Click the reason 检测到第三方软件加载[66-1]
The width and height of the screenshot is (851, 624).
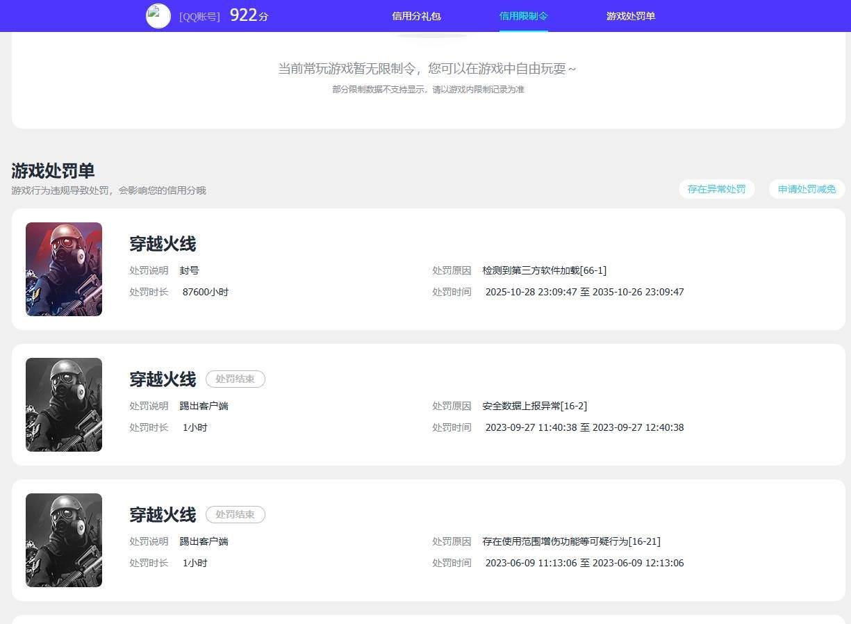tap(545, 270)
